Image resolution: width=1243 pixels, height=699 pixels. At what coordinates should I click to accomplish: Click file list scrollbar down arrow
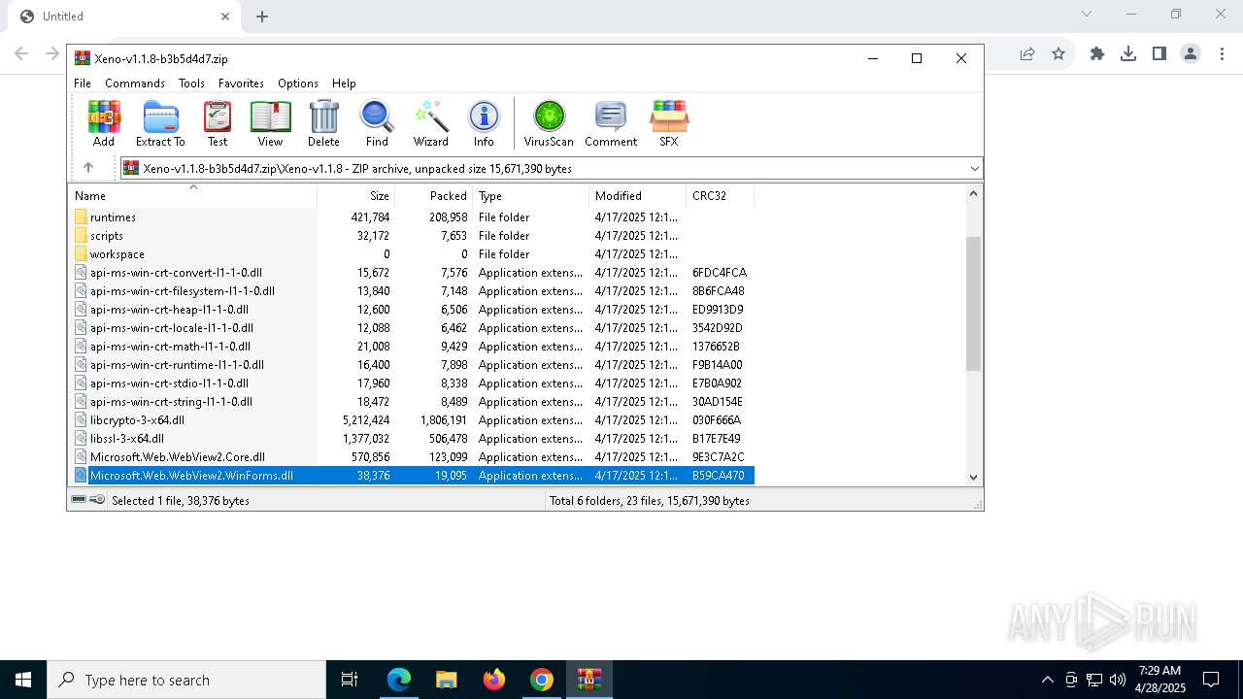974,477
